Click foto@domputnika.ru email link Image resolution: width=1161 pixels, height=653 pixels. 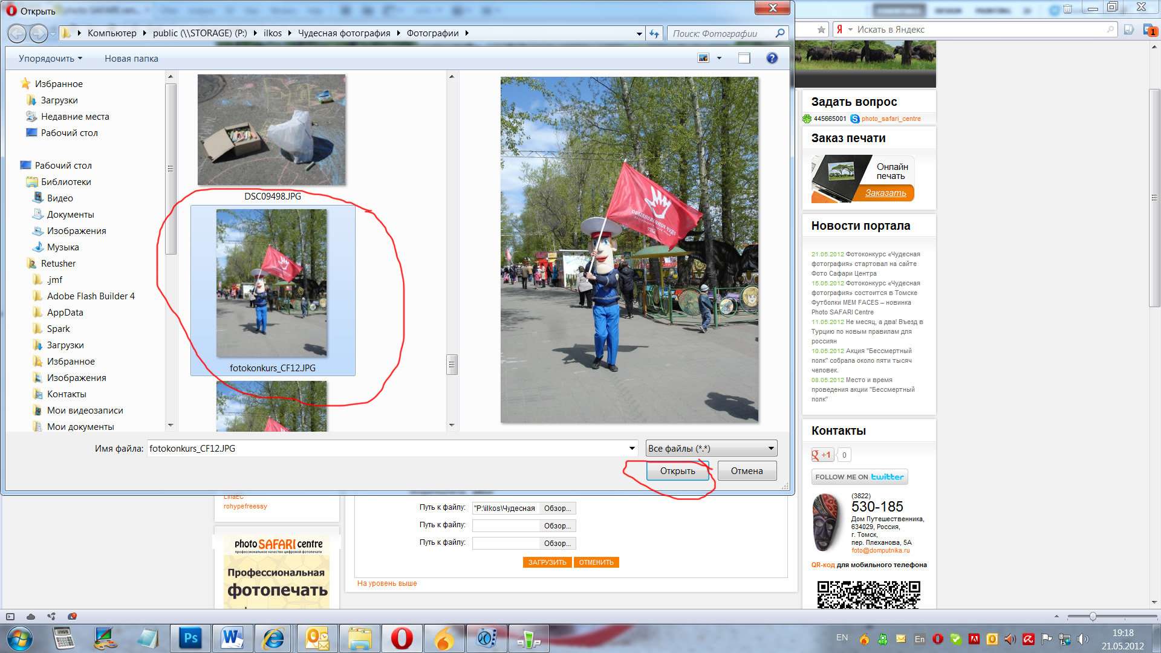point(880,551)
